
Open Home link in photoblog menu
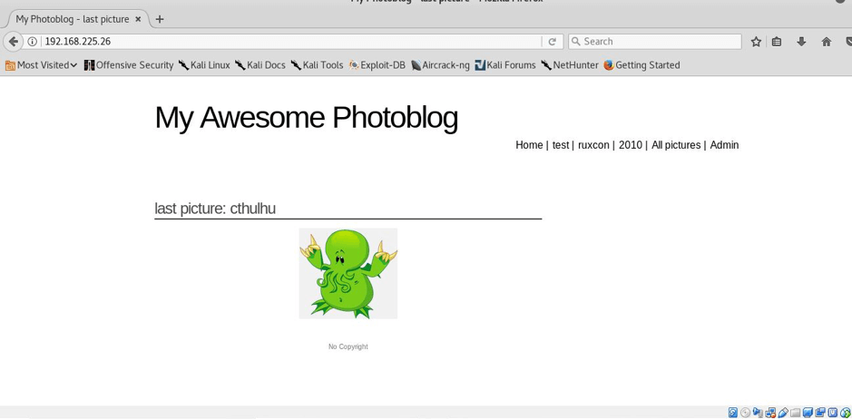click(529, 145)
